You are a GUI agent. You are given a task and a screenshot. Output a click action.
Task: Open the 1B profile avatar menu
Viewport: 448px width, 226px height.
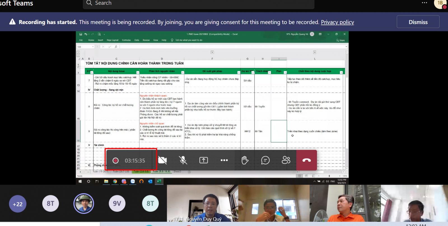coord(440,3)
